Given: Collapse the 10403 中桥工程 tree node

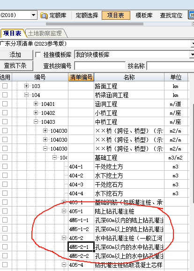Looking at the screenshot, I should click(x=36, y=122).
